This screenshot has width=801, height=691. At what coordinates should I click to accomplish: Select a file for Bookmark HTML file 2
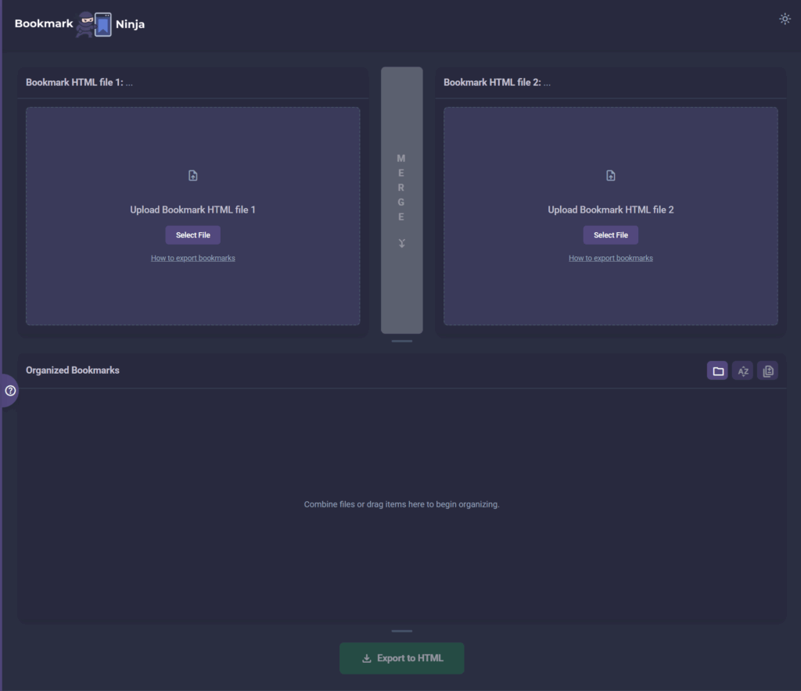click(610, 235)
